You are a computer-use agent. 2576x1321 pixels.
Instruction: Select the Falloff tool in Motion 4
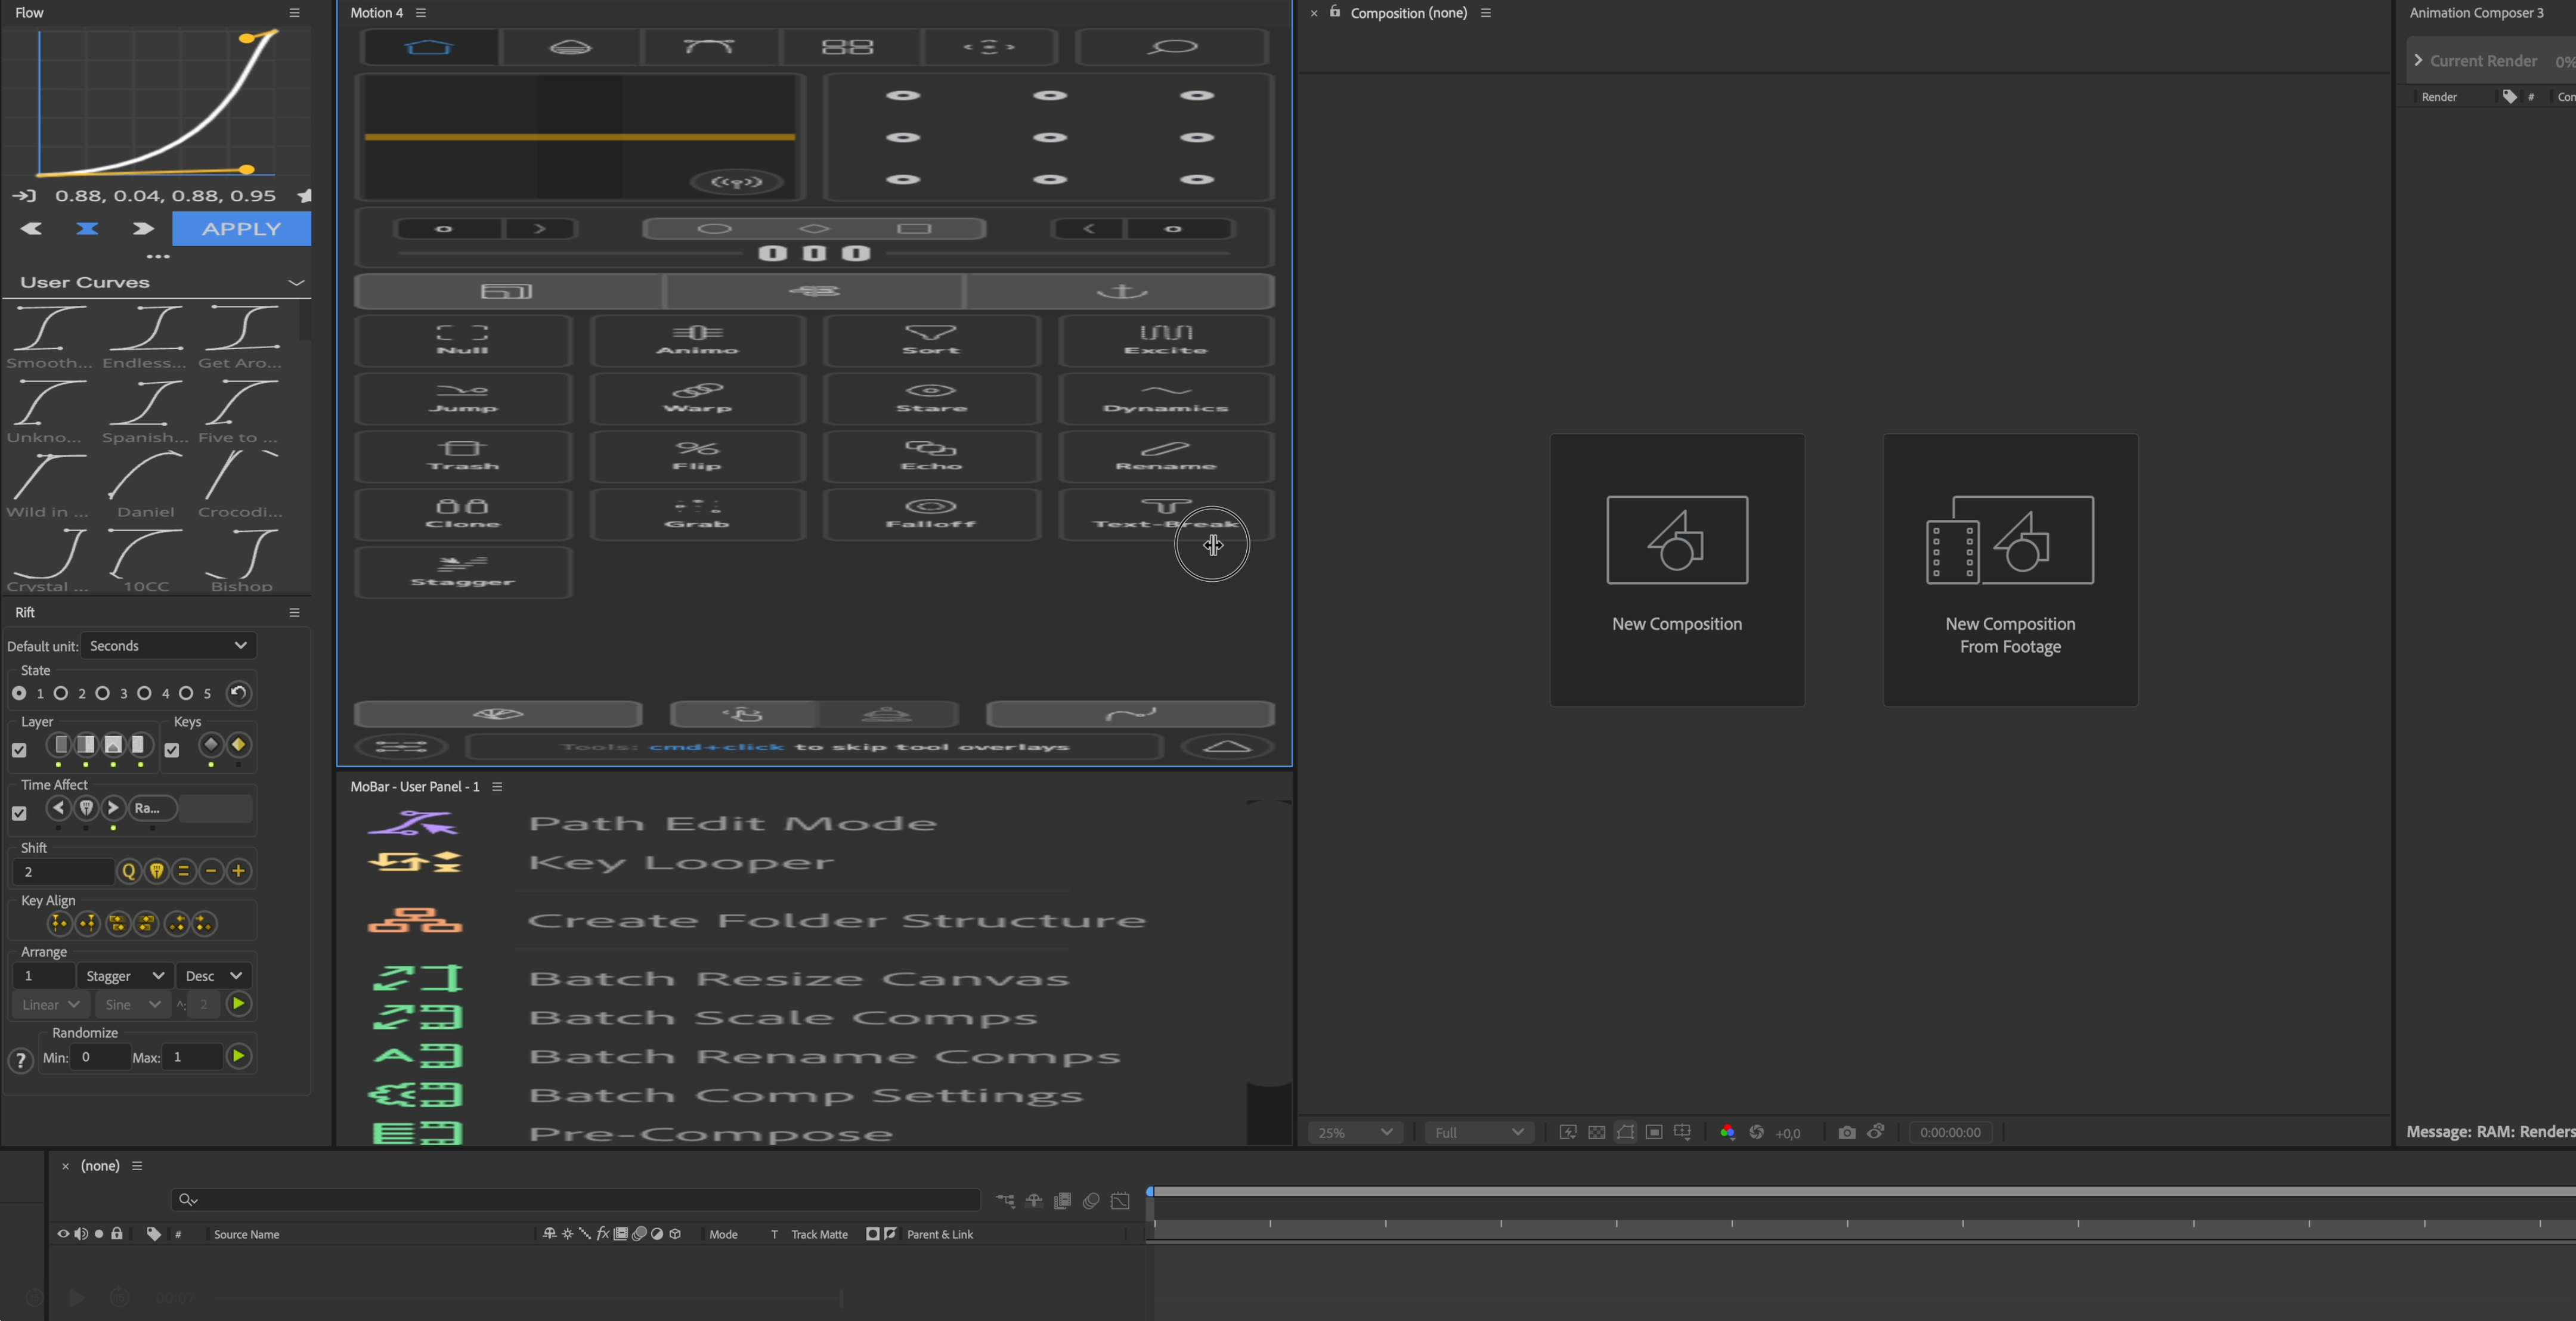931,514
